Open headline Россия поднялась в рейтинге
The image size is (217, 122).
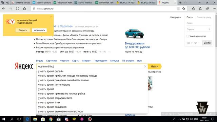(x=60, y=47)
